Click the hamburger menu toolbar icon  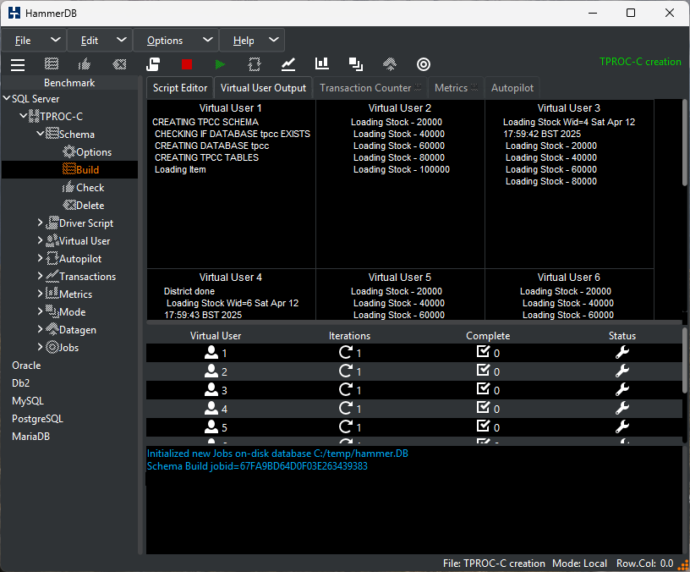click(x=18, y=64)
